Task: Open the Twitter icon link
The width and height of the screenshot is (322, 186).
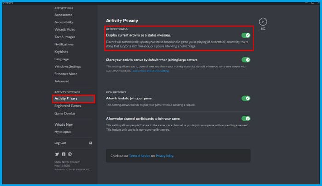Action: (x=57, y=154)
